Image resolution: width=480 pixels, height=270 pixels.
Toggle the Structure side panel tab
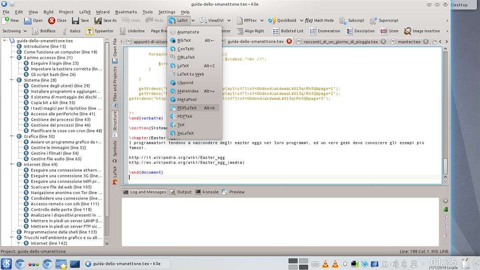coord(115,122)
